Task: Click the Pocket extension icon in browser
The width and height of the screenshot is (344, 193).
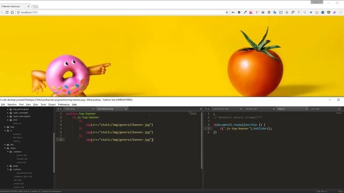Action: click(x=328, y=12)
